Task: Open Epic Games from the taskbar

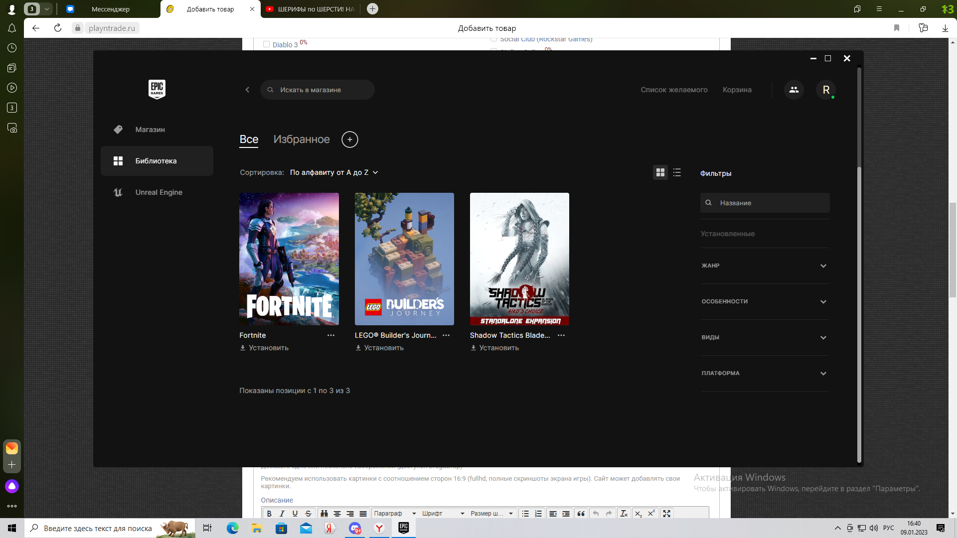Action: (x=404, y=528)
